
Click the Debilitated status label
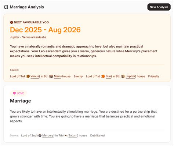tap(97, 135)
